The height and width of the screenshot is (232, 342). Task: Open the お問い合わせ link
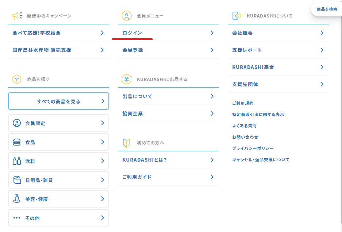[x=245, y=137]
